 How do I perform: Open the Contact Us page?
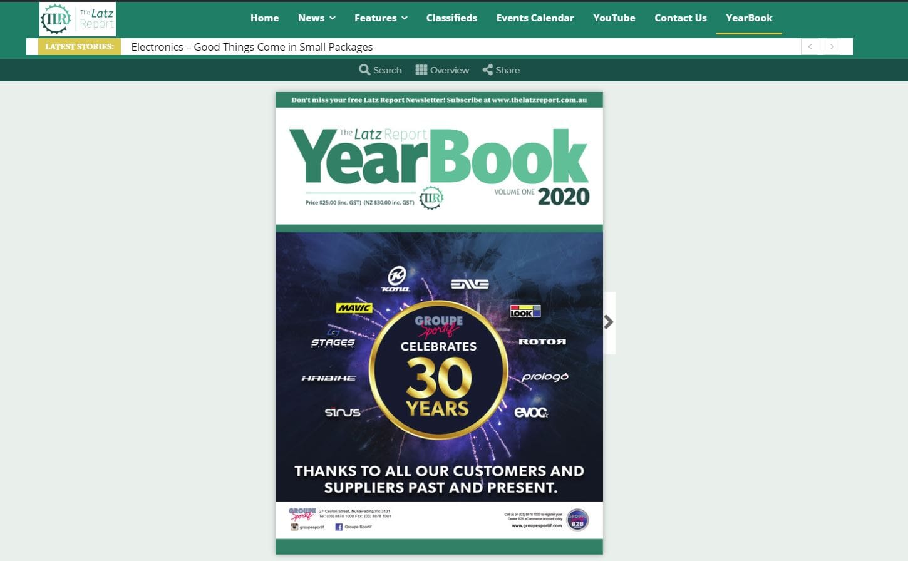(681, 18)
